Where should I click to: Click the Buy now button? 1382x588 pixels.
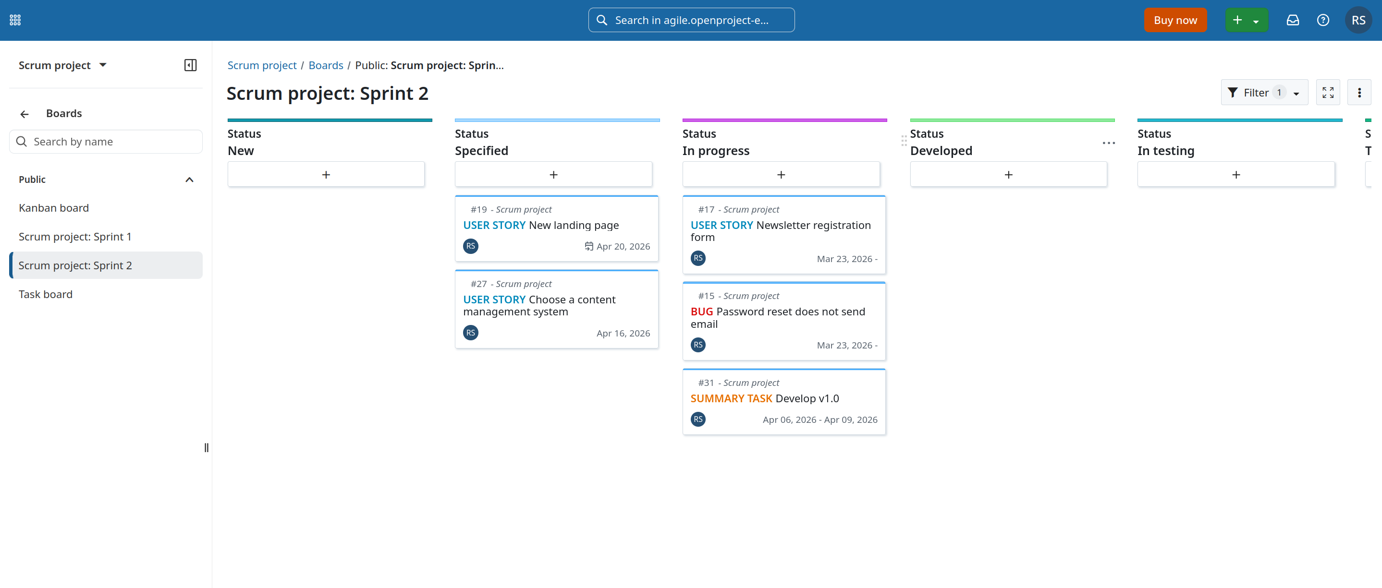[x=1175, y=20]
